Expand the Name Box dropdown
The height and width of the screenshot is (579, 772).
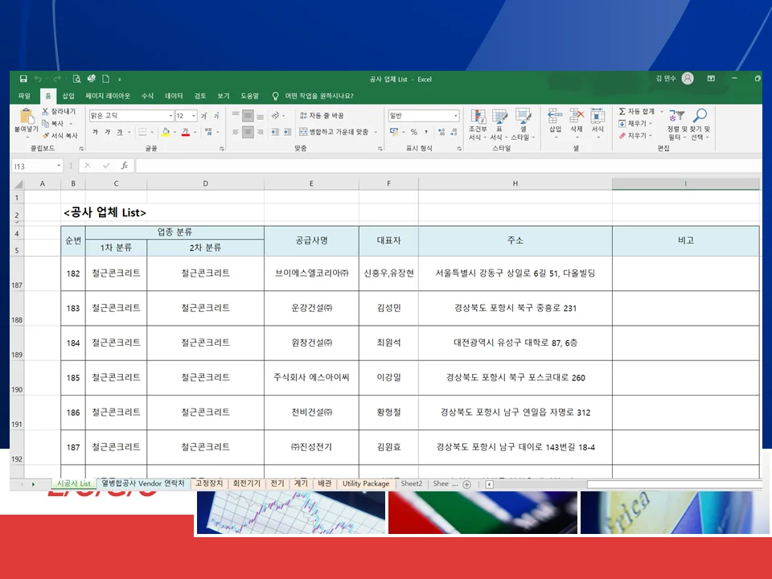[x=59, y=166]
